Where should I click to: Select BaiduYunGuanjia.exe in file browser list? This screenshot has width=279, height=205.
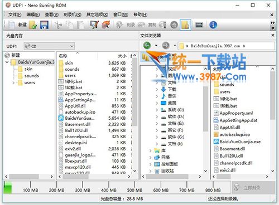(x=240, y=141)
